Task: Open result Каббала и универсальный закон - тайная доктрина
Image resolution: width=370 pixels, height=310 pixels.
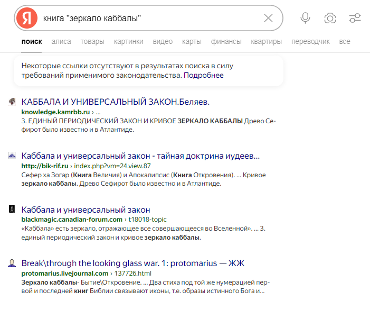Action: tap(140, 156)
